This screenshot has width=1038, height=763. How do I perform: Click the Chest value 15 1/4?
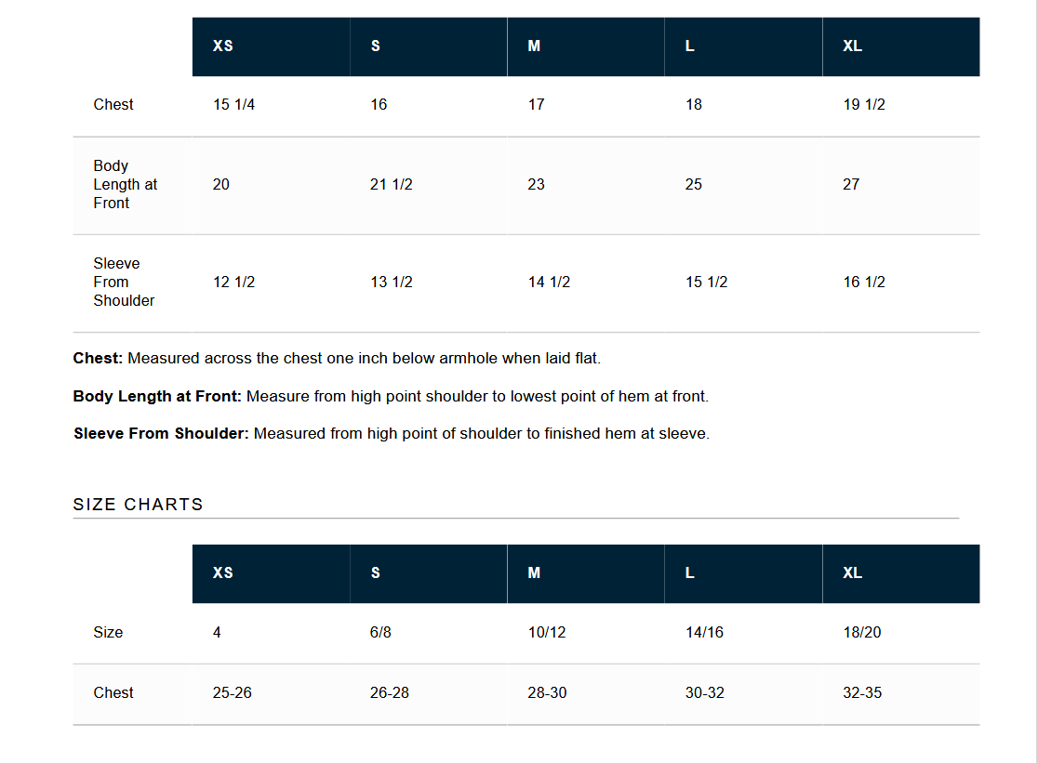(233, 104)
